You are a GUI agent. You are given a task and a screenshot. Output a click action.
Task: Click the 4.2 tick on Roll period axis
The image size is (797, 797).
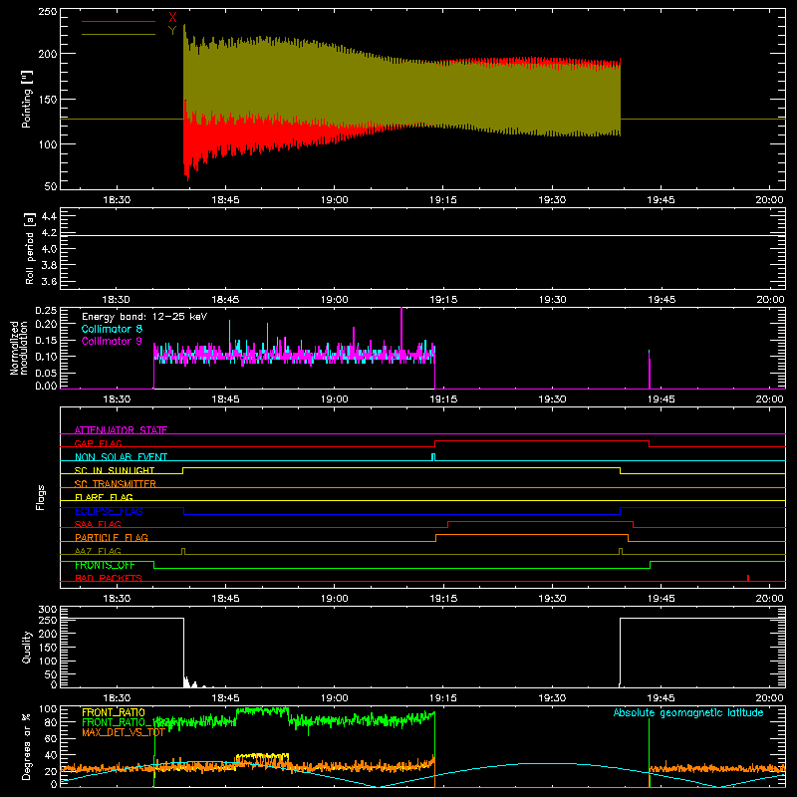49,232
